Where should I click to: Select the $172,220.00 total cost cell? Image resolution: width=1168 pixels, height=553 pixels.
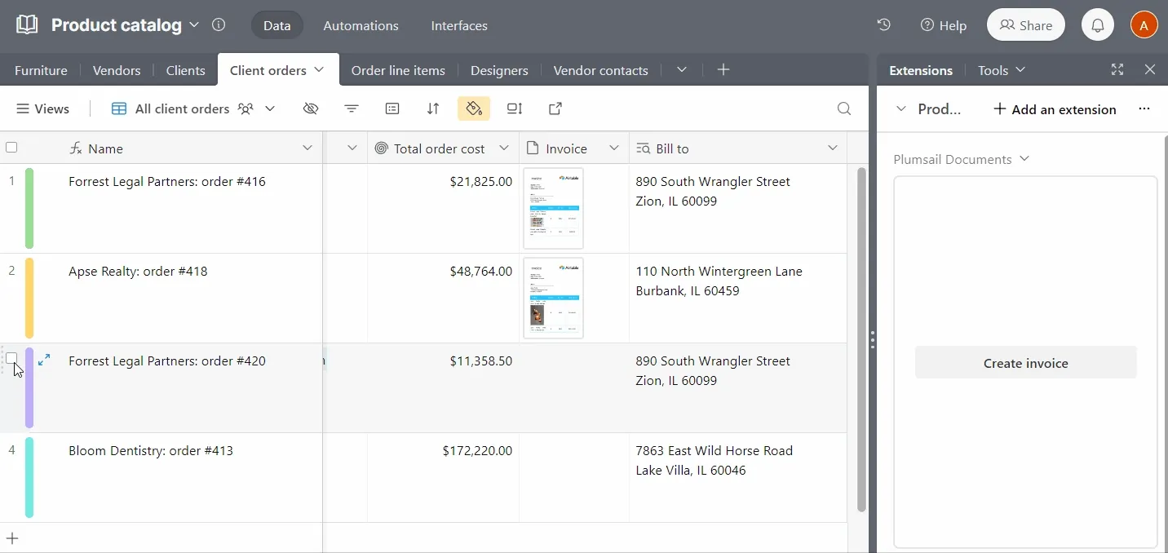pos(443,477)
